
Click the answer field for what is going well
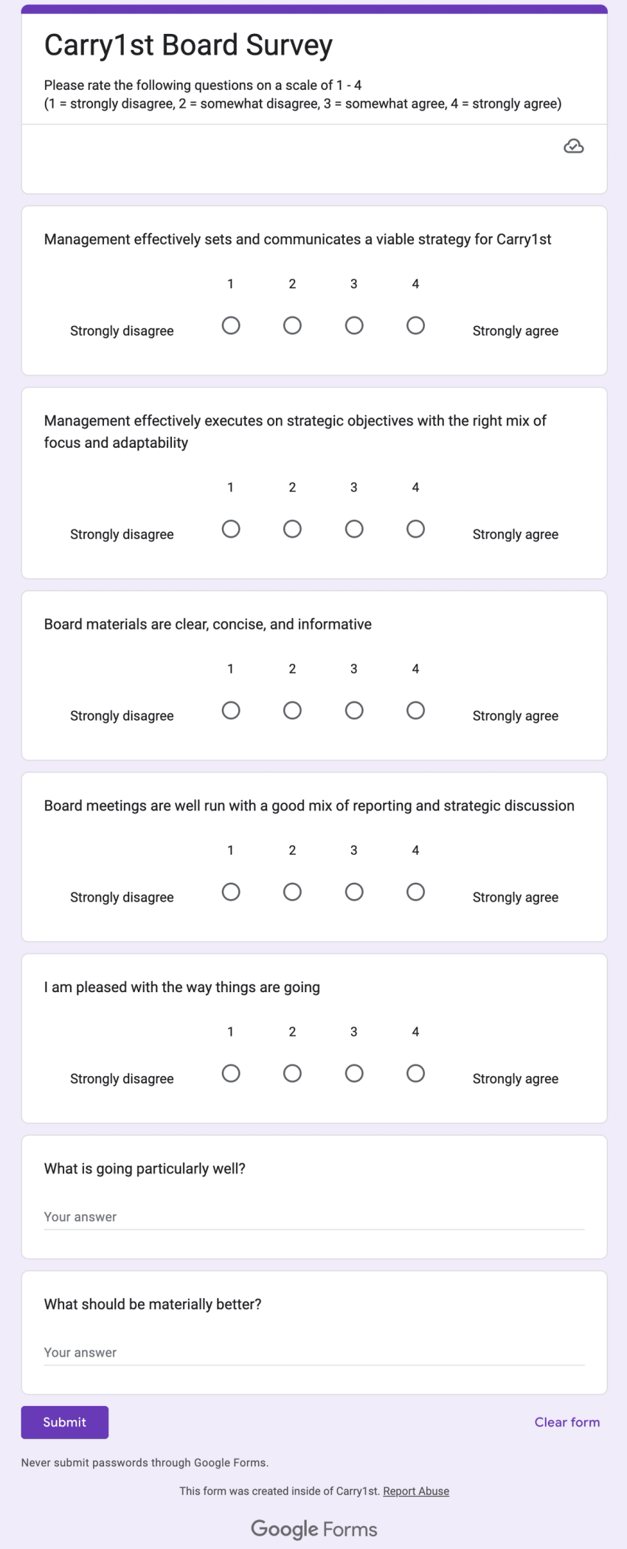pos(313,1216)
